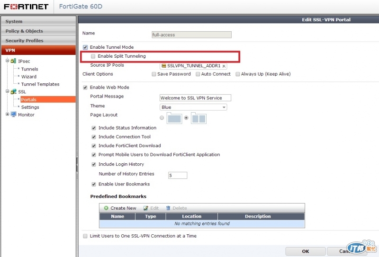Screen dimensions: 379x257
Task: Sort bookmarks by the Type column header
Action: click(x=151, y=216)
